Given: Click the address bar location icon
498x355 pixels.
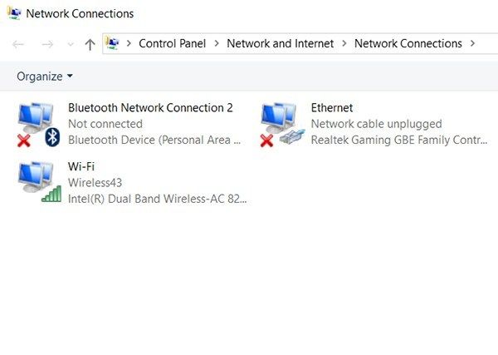Looking at the screenshot, I should click(x=114, y=43).
